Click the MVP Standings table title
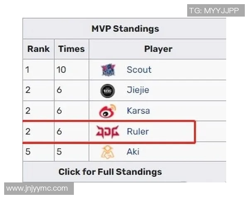The height and width of the screenshot is (199, 249). tap(125, 29)
